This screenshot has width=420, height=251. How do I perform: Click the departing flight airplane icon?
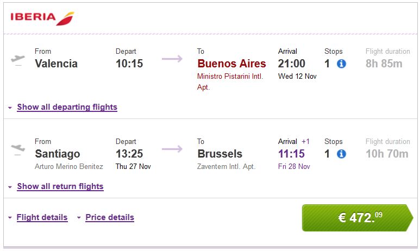point(18,59)
